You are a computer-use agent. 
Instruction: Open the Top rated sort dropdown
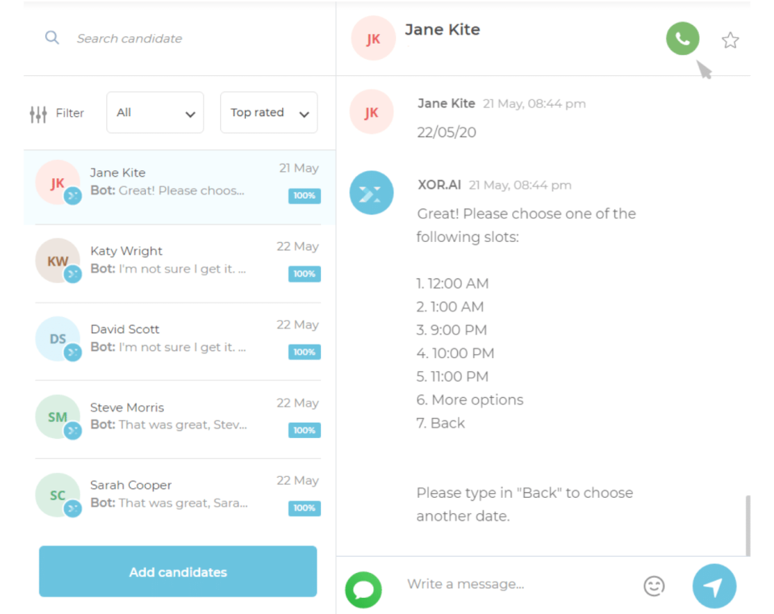268,112
